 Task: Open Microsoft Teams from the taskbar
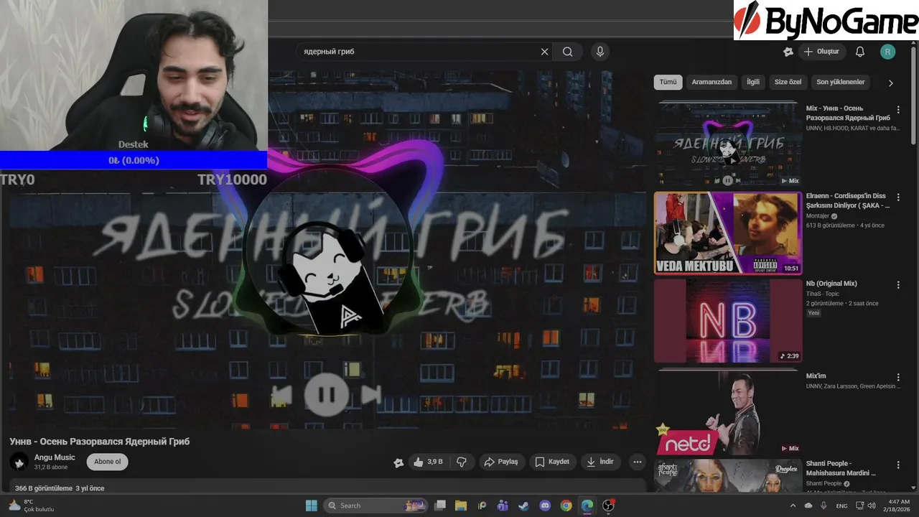[x=503, y=506]
